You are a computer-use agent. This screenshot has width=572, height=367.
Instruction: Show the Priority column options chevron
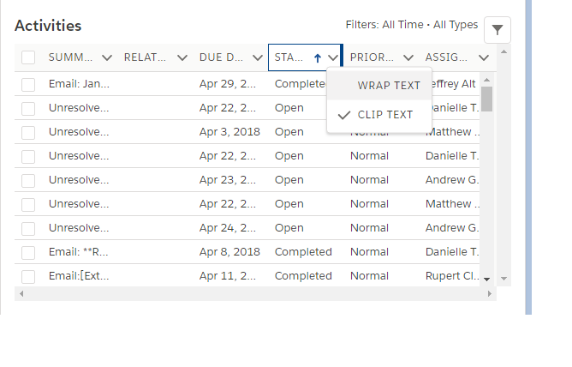[x=408, y=58]
